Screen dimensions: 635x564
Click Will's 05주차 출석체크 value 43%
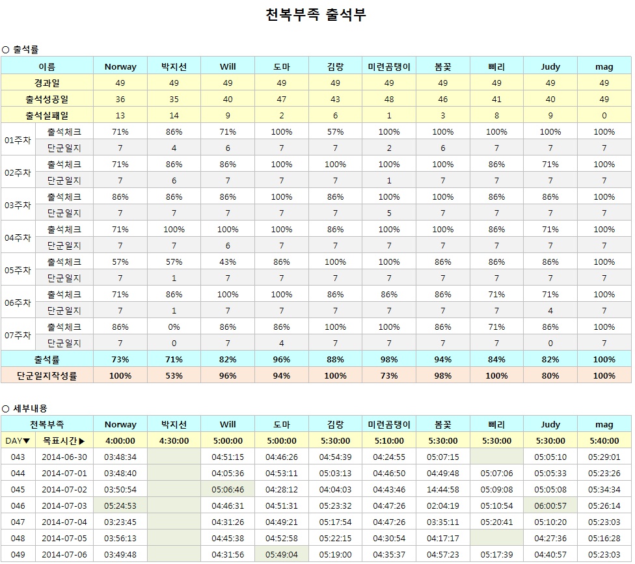pyautogui.click(x=228, y=262)
